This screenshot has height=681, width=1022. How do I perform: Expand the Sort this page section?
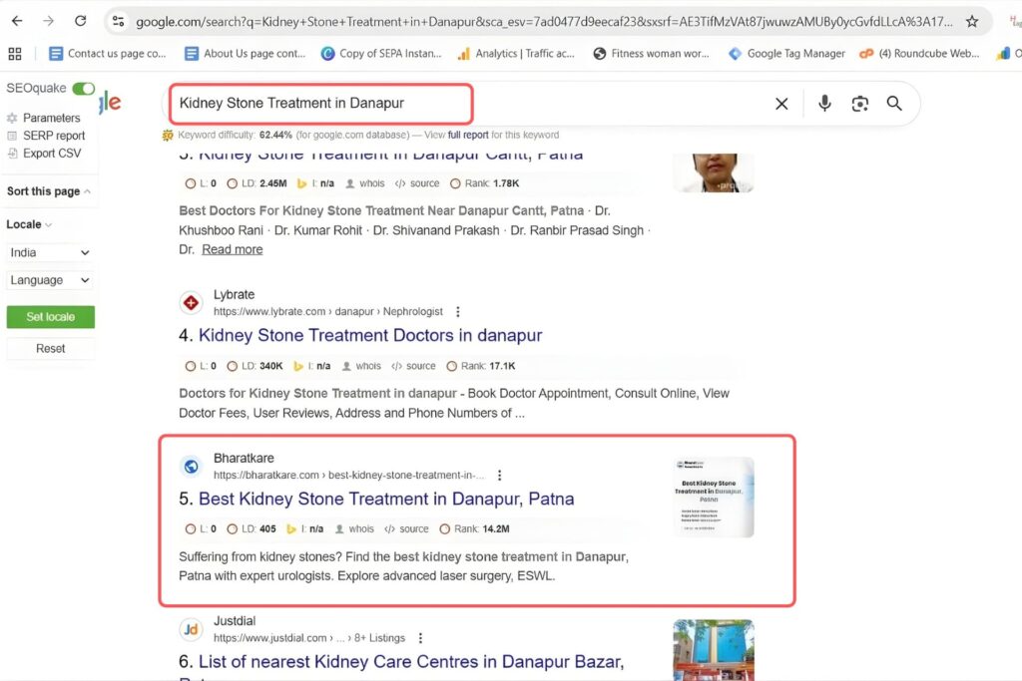(51, 191)
